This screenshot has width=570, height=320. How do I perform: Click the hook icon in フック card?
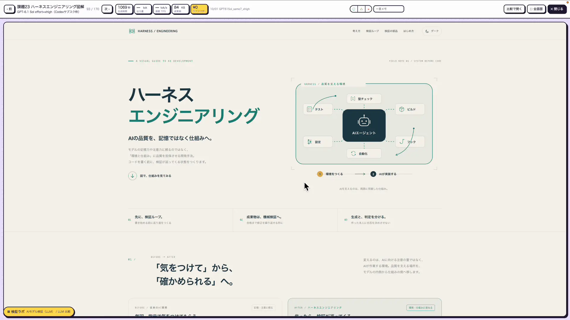click(x=402, y=142)
